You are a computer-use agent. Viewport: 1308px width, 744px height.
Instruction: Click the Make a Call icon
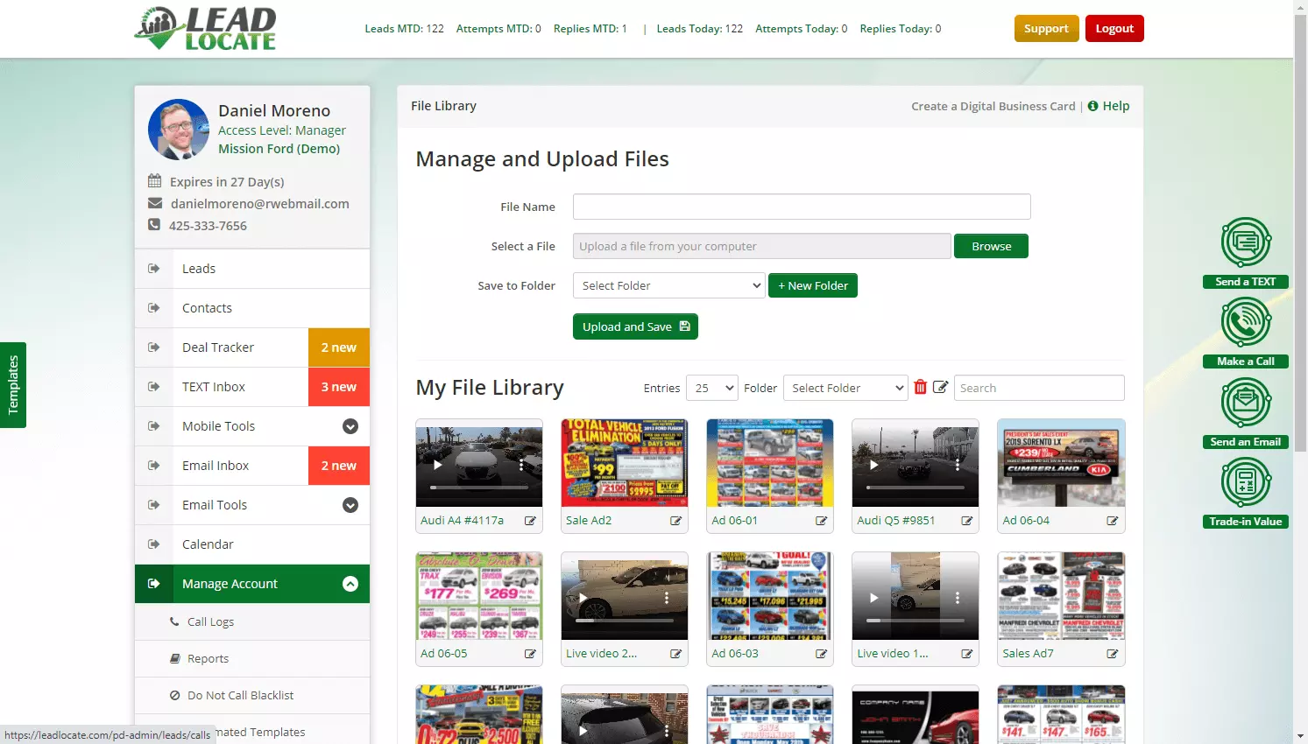[1246, 322]
